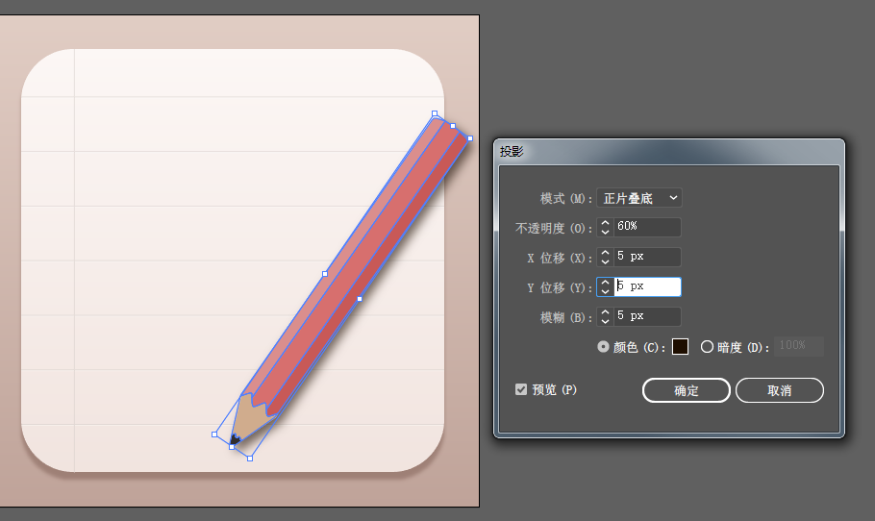The height and width of the screenshot is (521, 875).
Task: Confirm the drop shadow with 确定
Action: point(687,390)
